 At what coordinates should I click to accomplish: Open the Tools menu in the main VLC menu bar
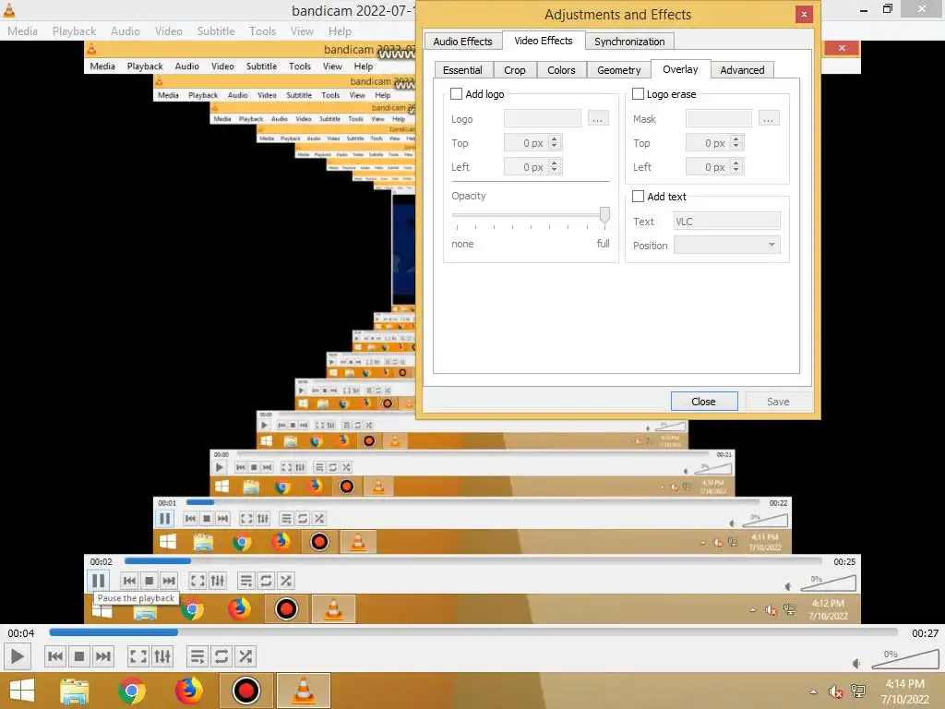tap(263, 30)
